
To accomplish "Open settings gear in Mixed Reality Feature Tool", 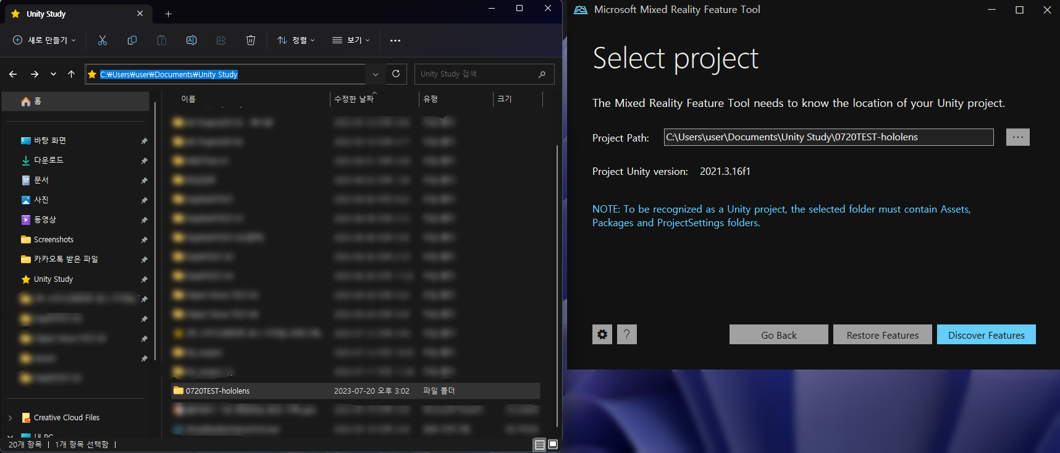I will [x=602, y=334].
